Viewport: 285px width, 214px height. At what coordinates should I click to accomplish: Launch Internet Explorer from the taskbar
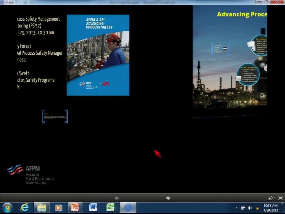(24, 208)
